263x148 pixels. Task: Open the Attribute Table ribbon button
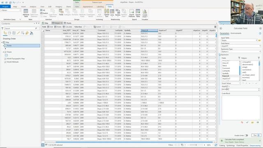click(x=25, y=13)
